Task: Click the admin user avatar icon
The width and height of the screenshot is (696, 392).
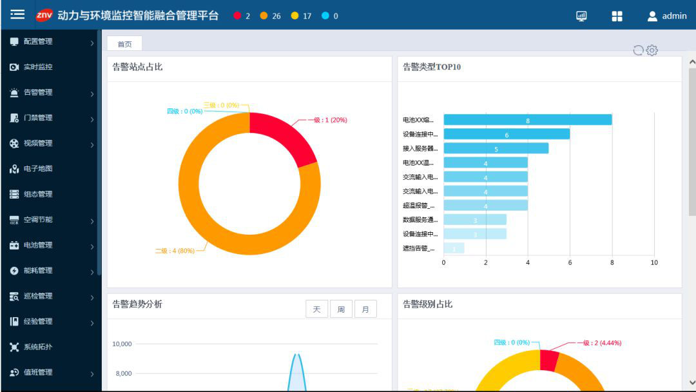Action: (652, 16)
